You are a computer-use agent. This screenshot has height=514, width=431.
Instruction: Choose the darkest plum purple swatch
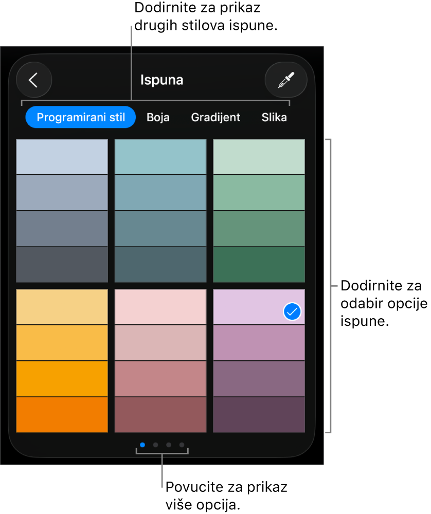click(x=259, y=415)
